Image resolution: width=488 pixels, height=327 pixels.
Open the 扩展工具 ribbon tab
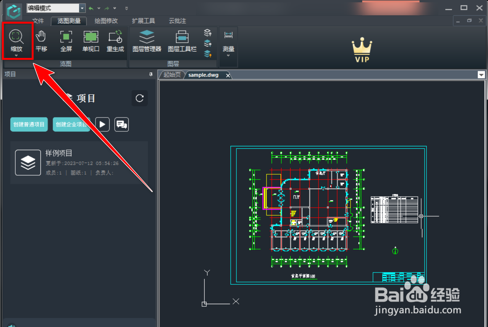143,21
